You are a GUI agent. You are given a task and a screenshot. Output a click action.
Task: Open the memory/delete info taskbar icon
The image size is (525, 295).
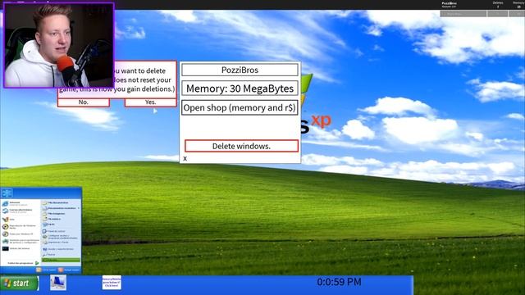[x=112, y=283]
